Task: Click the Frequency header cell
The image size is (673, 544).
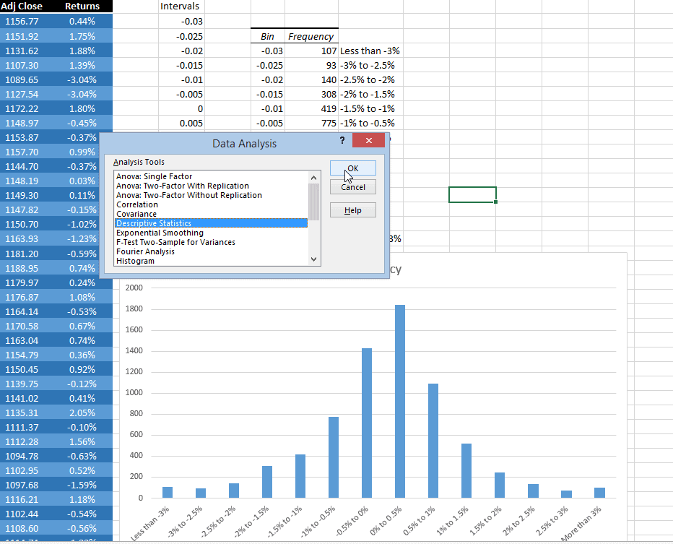Action: (311, 36)
